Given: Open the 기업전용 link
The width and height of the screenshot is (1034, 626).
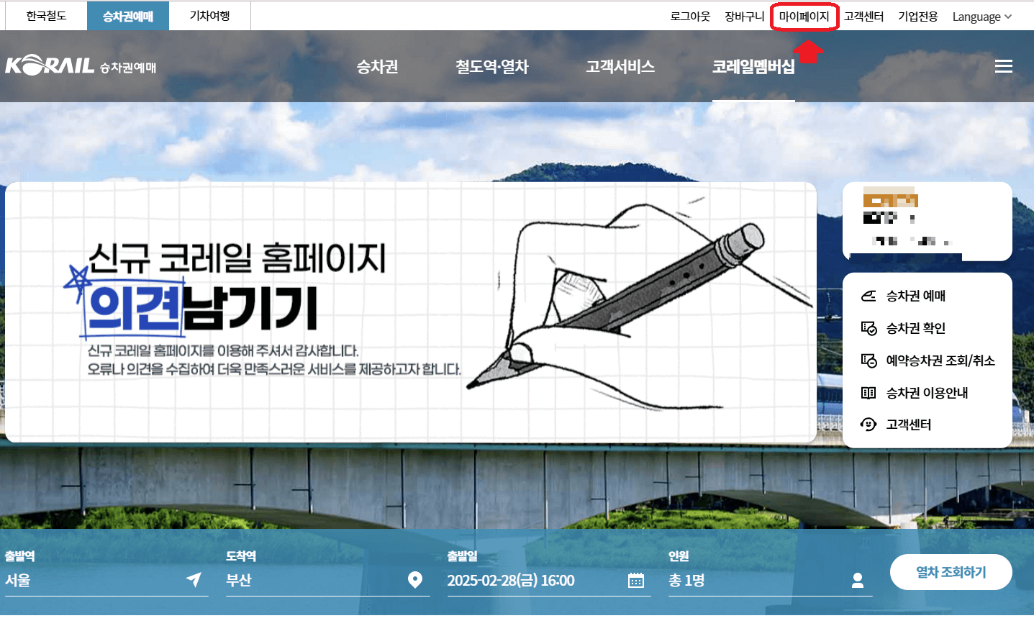Looking at the screenshot, I should [918, 17].
